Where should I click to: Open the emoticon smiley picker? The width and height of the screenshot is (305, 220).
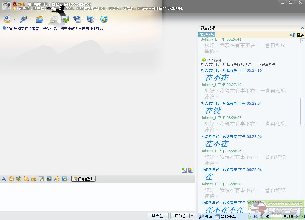11,179
